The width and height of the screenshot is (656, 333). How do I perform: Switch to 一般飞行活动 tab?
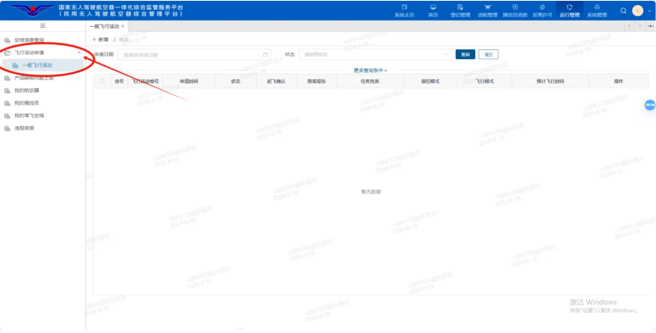coord(104,26)
